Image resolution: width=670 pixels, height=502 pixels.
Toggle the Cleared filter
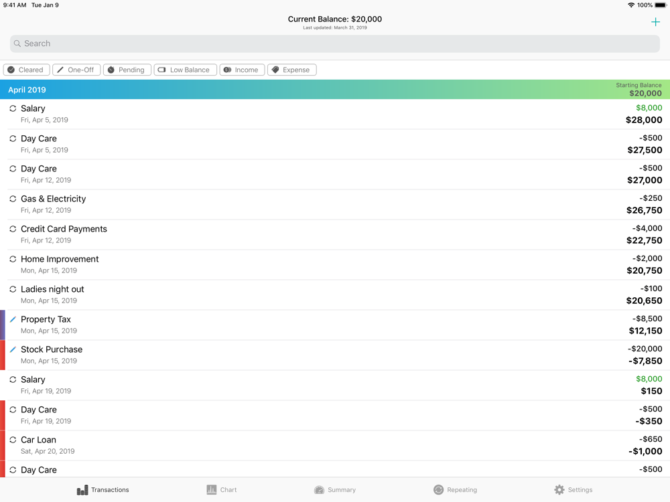point(27,70)
